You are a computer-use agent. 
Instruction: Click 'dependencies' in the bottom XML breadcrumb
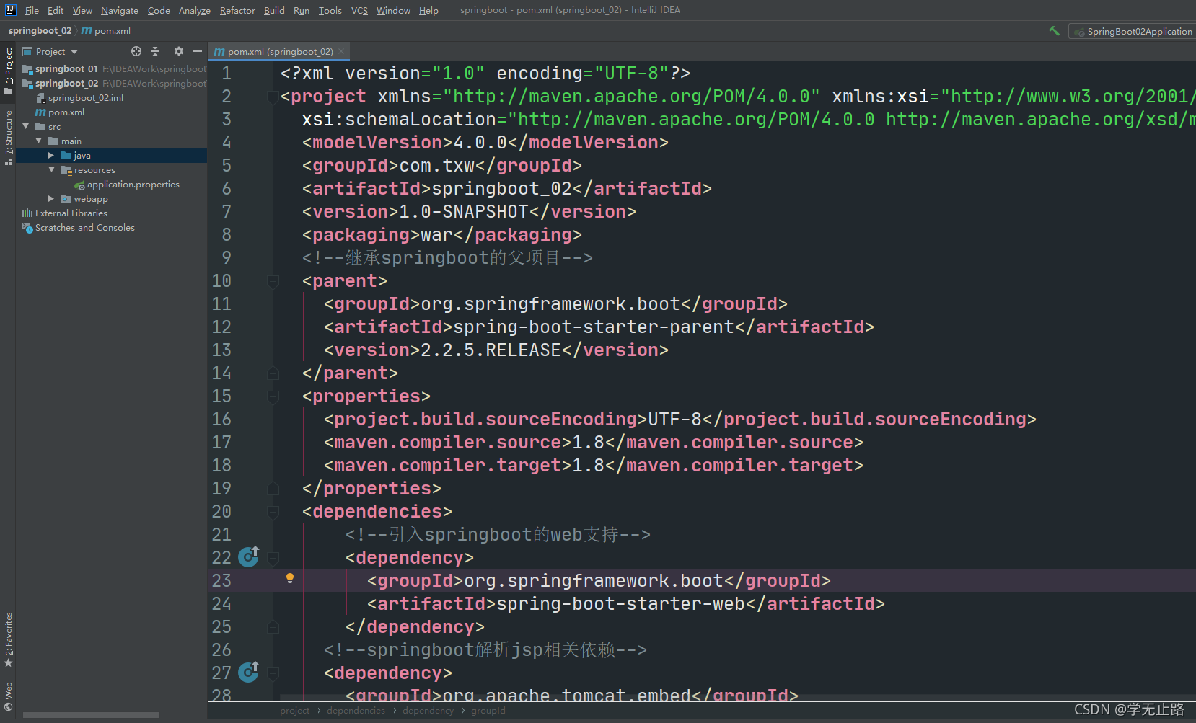coord(356,711)
